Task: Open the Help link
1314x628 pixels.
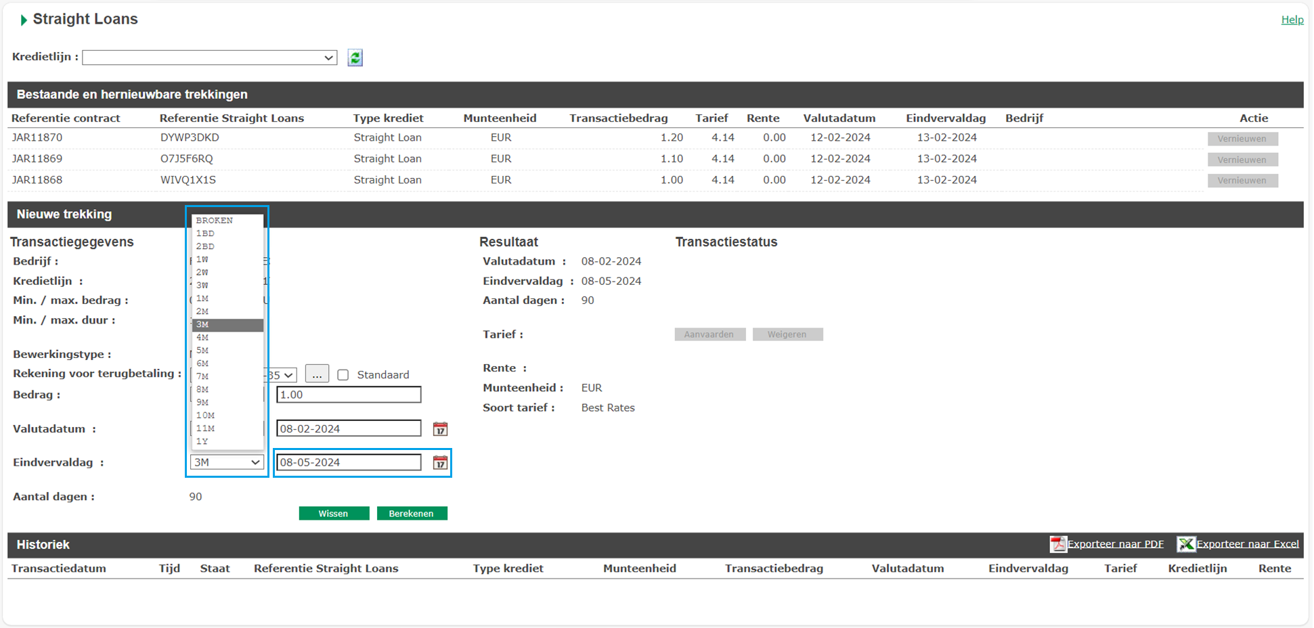Action: pos(1292,20)
